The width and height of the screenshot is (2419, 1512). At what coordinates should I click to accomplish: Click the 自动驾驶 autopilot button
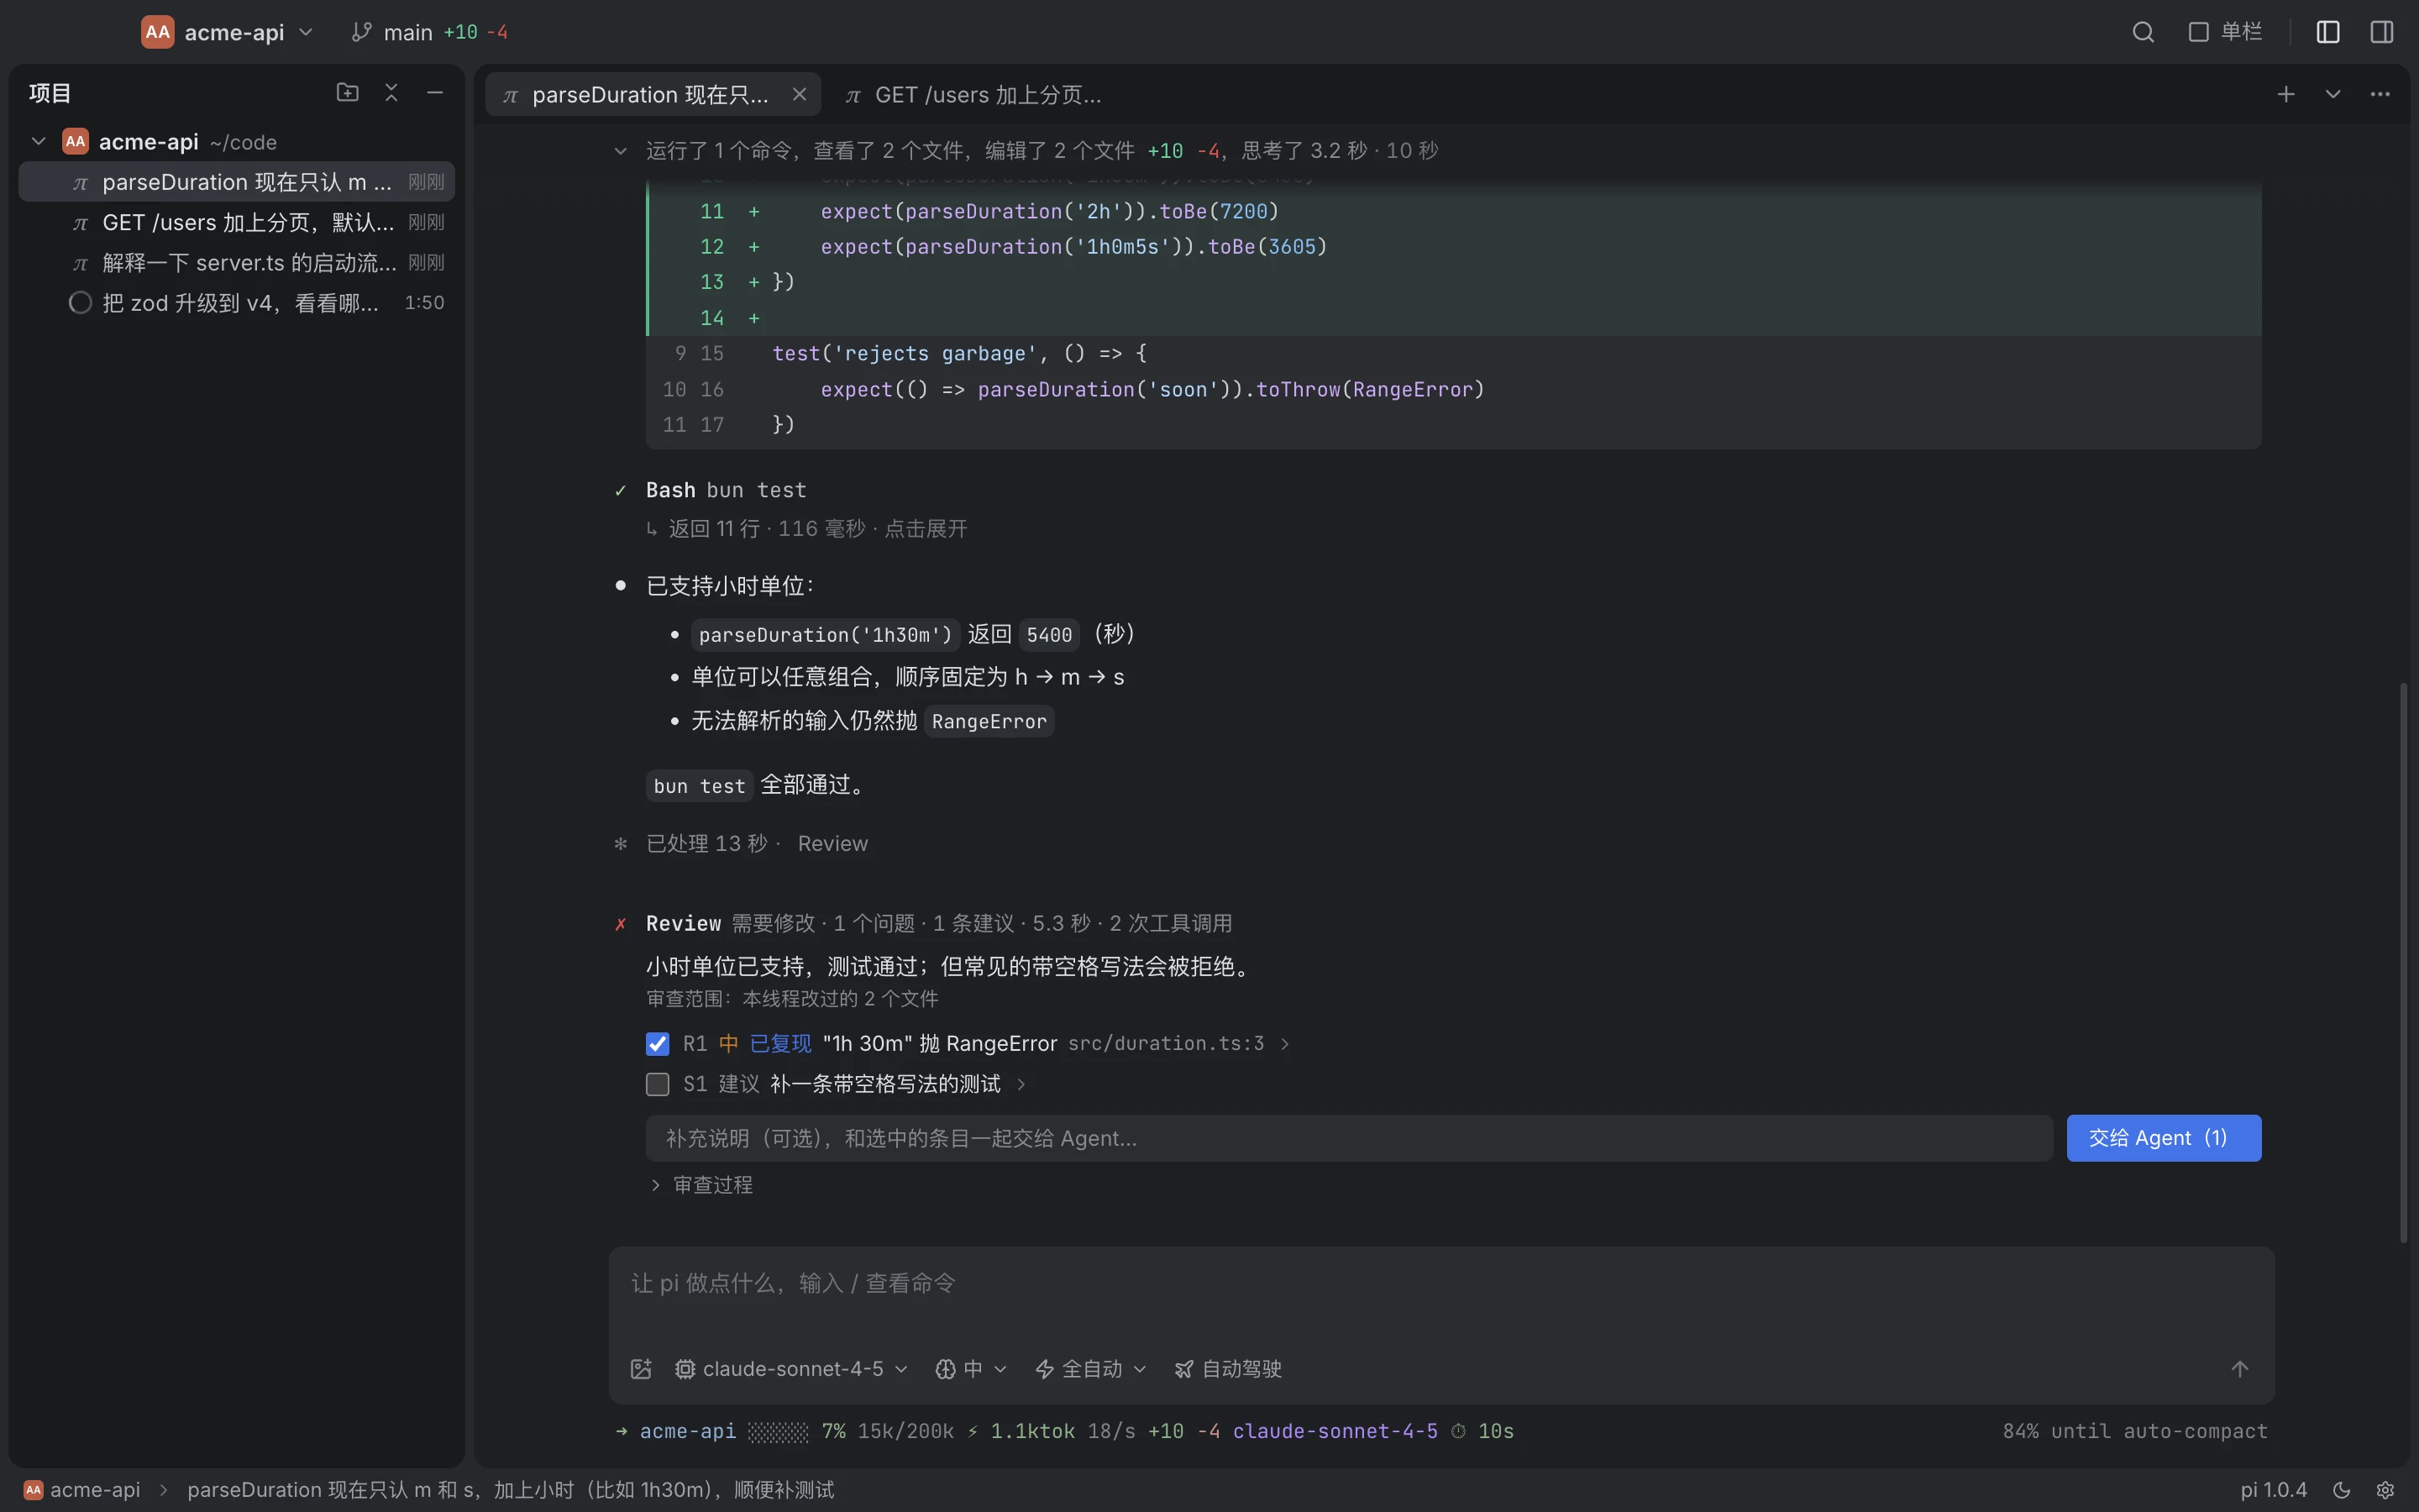[x=1227, y=1369]
